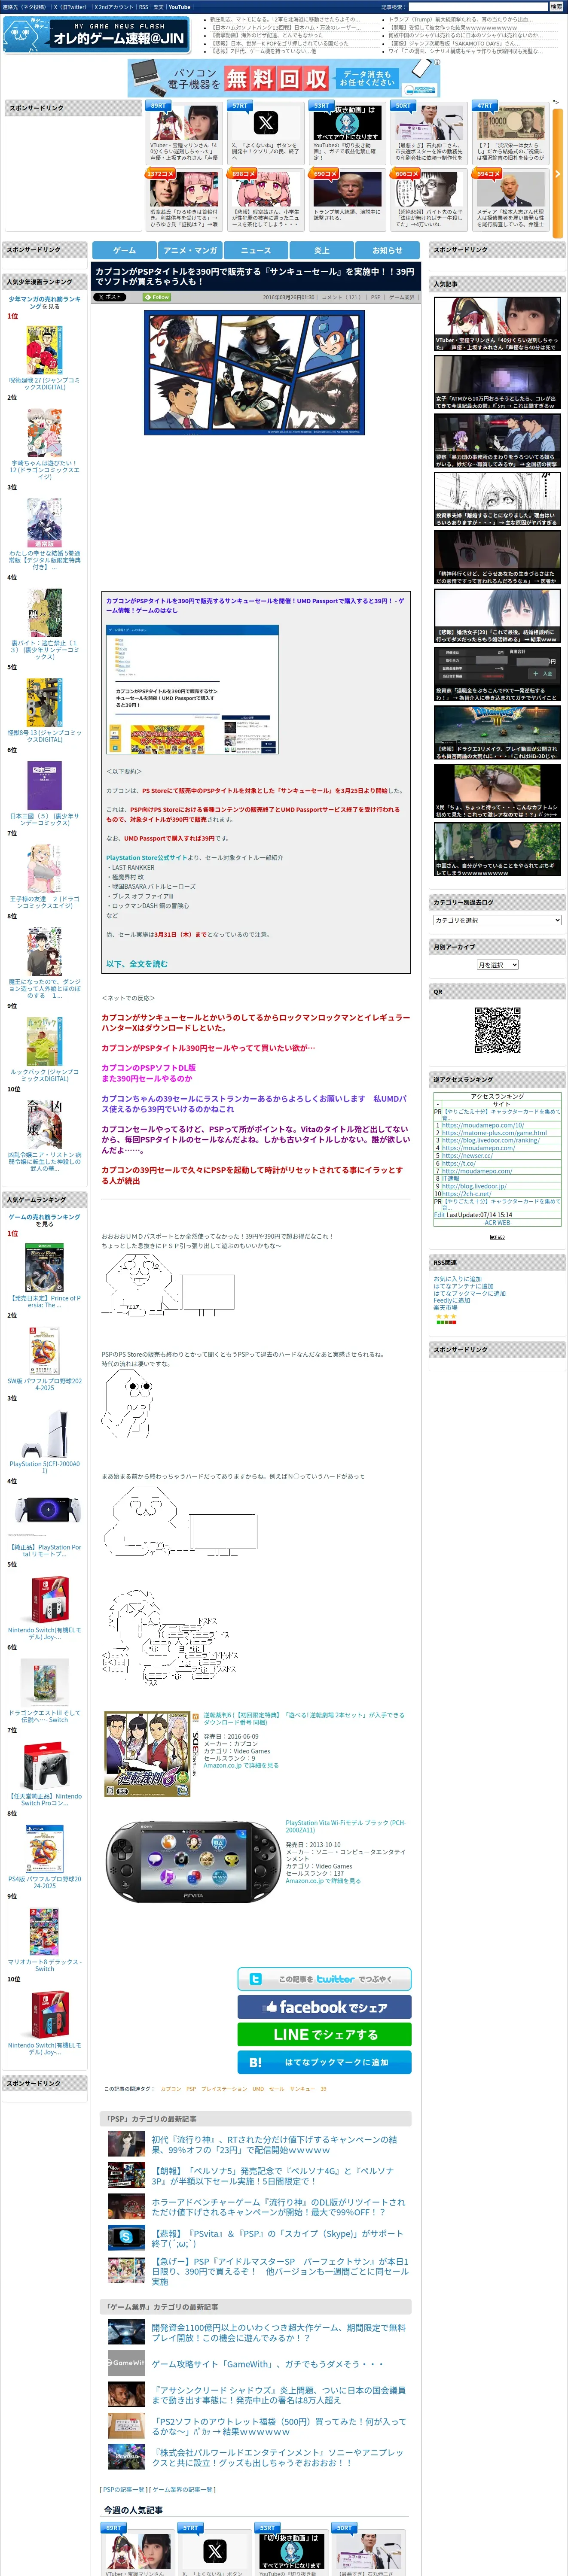568x2576 pixels.
Task: Click the プレイステーション tag link
Action: 224,2089
